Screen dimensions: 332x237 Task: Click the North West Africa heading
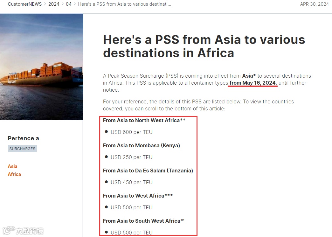point(144,120)
